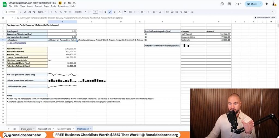The height and width of the screenshot is (138, 279).
Task: Open the Google Sheets home
Action: pyautogui.click(x=4, y=4)
